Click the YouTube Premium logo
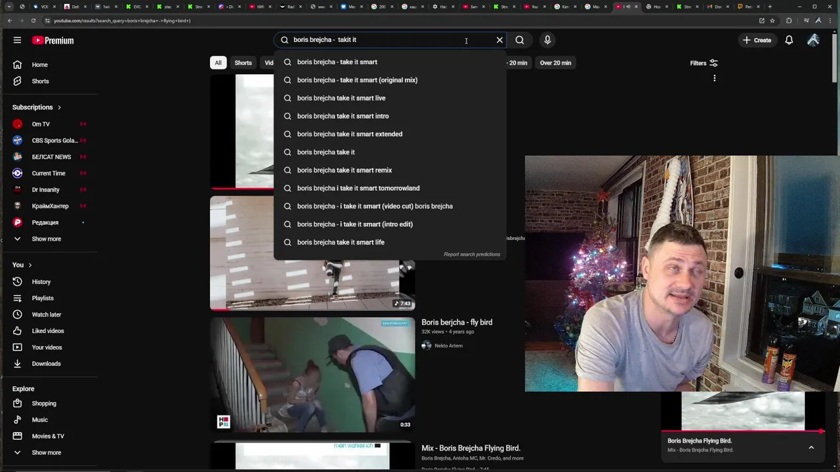 pyautogui.click(x=52, y=40)
